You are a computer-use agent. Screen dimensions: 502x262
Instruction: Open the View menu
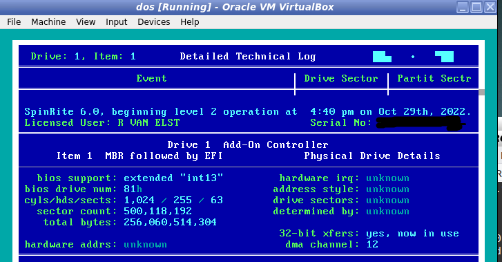(86, 22)
